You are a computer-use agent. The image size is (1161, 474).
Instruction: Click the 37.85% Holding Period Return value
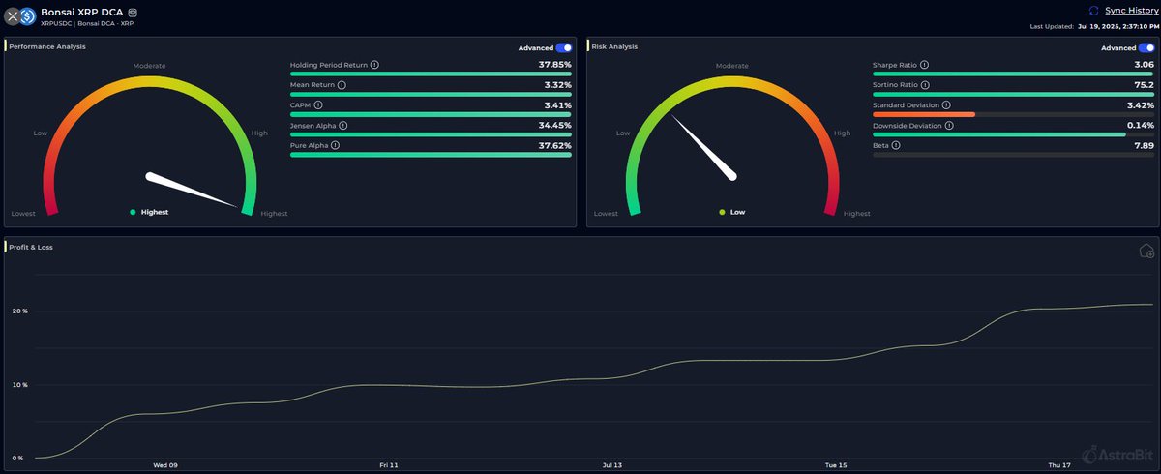(555, 65)
